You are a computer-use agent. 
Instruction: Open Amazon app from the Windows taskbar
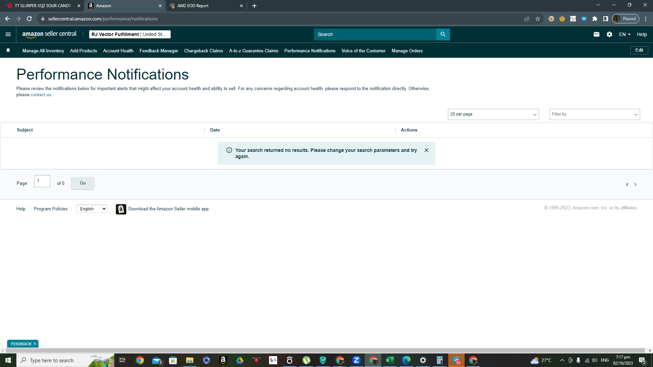point(223,360)
